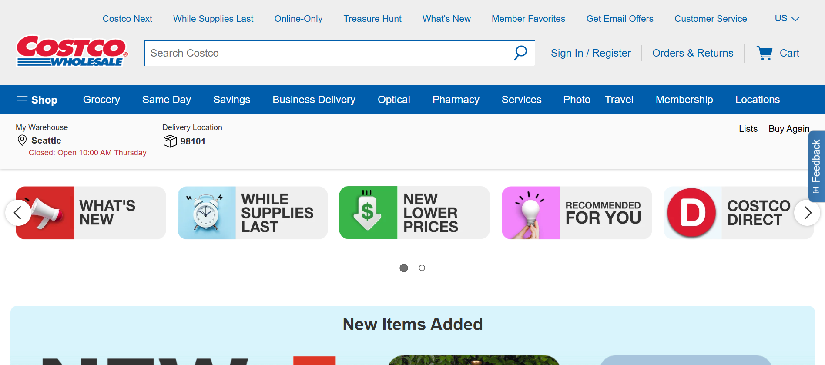The height and width of the screenshot is (365, 825).
Task: Click the search magnifier icon
Action: 520,53
